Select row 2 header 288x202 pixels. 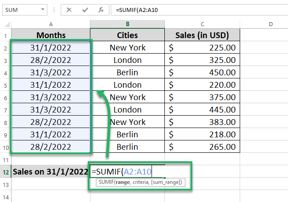pos(5,48)
